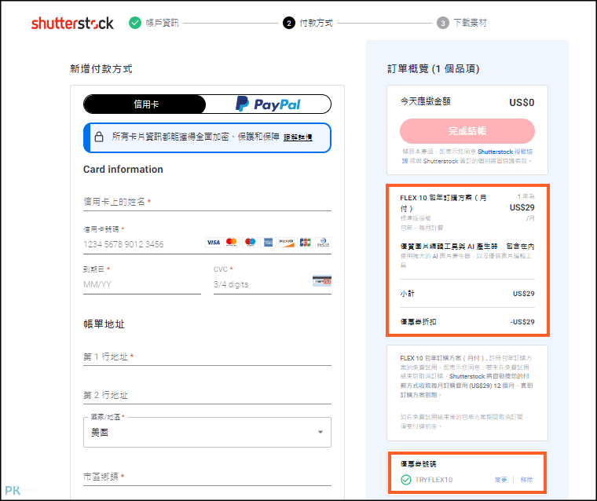Focus the MM/YY expiry date field

coord(142,284)
